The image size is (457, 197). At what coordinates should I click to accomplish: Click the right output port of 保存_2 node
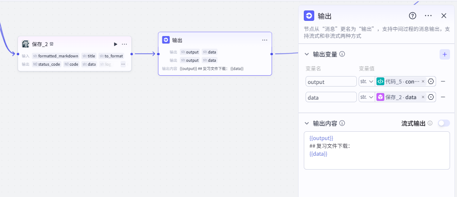[x=132, y=54]
